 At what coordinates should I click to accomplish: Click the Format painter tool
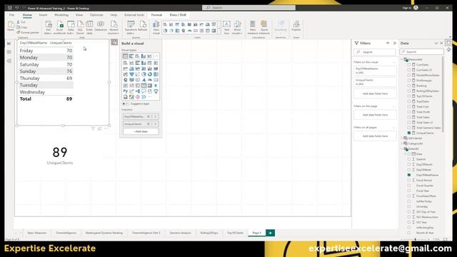click(x=28, y=33)
